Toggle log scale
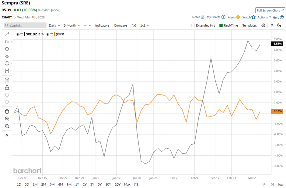 (x=280, y=184)
